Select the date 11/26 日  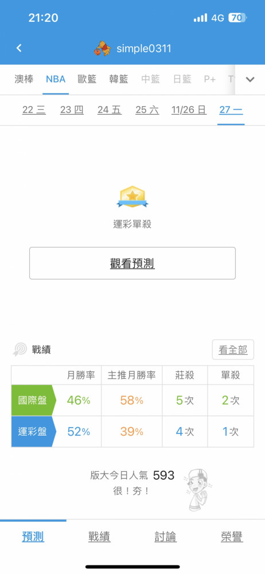click(x=189, y=110)
